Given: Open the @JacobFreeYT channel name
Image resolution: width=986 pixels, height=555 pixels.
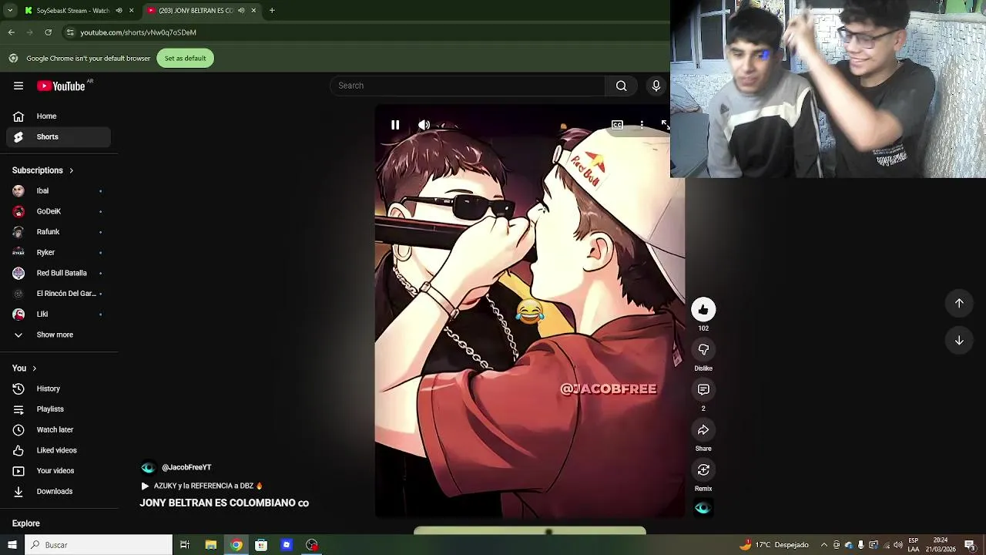Looking at the screenshot, I should point(186,467).
